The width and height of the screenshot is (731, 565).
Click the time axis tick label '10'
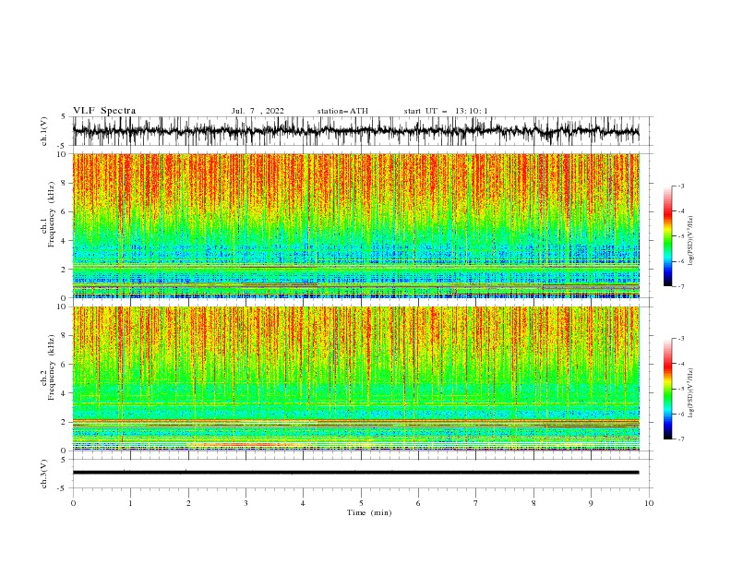point(649,503)
